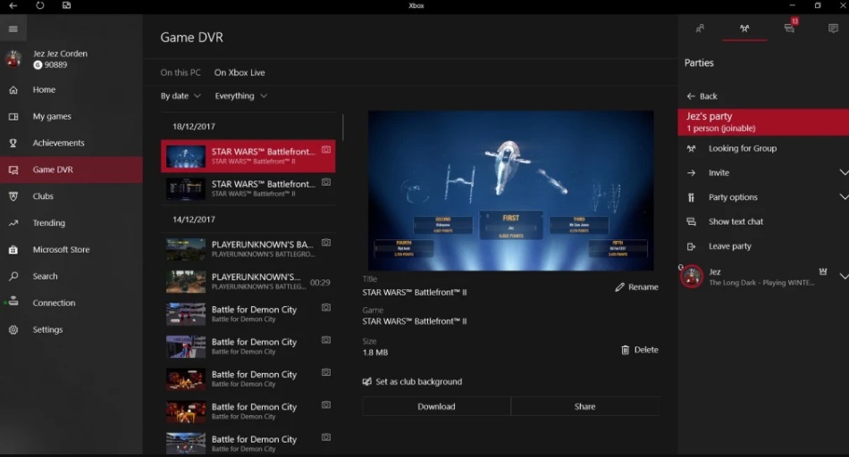Click the Looking for Group icon
849x457 pixels.
click(692, 148)
